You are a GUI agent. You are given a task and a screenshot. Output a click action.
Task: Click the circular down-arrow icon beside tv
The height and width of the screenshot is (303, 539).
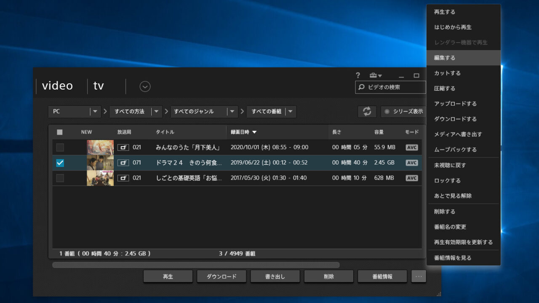click(145, 87)
